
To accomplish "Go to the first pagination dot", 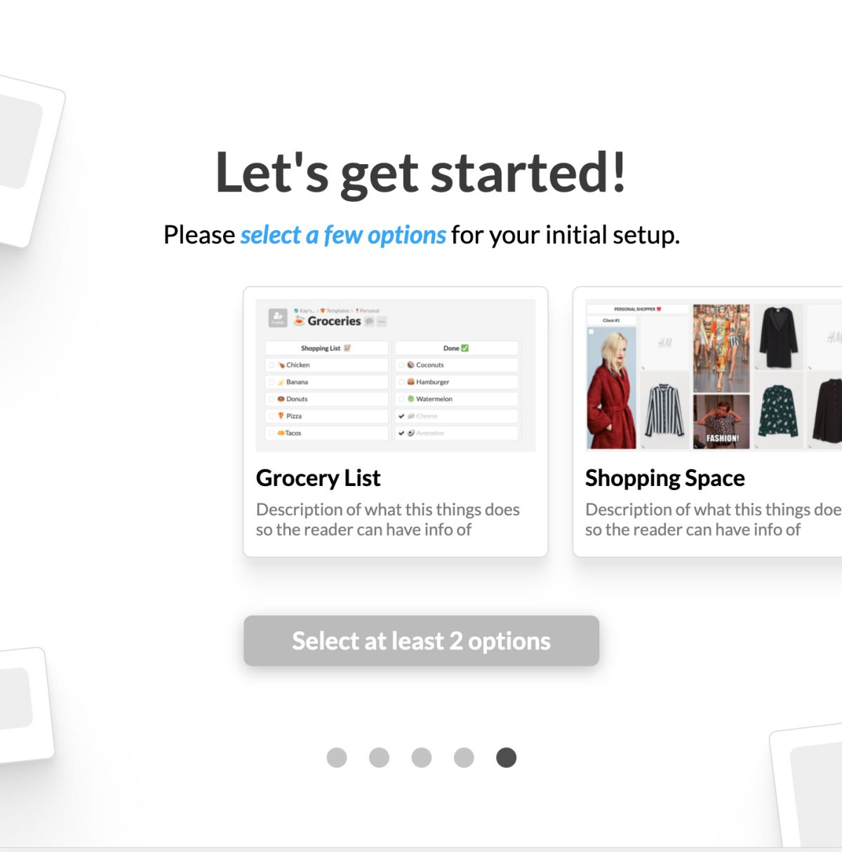I will coord(337,757).
